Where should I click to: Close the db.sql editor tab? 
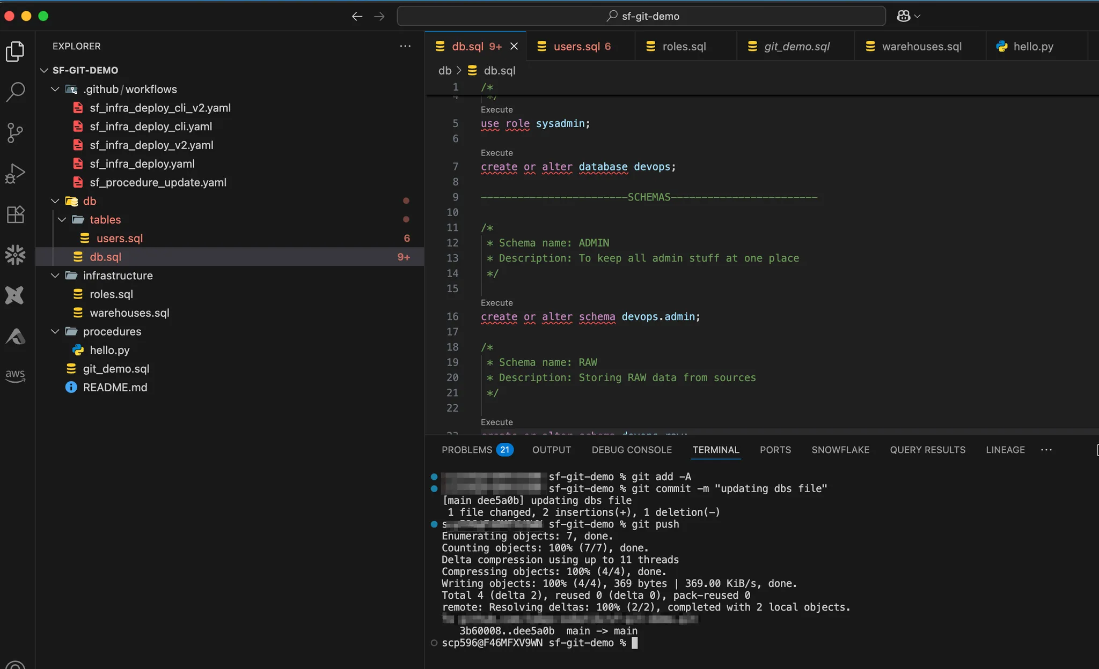coord(514,46)
